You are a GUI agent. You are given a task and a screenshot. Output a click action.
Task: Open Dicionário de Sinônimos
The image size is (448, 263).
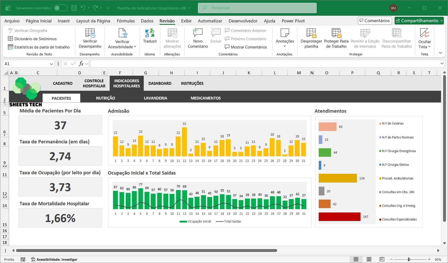pyautogui.click(x=35, y=39)
